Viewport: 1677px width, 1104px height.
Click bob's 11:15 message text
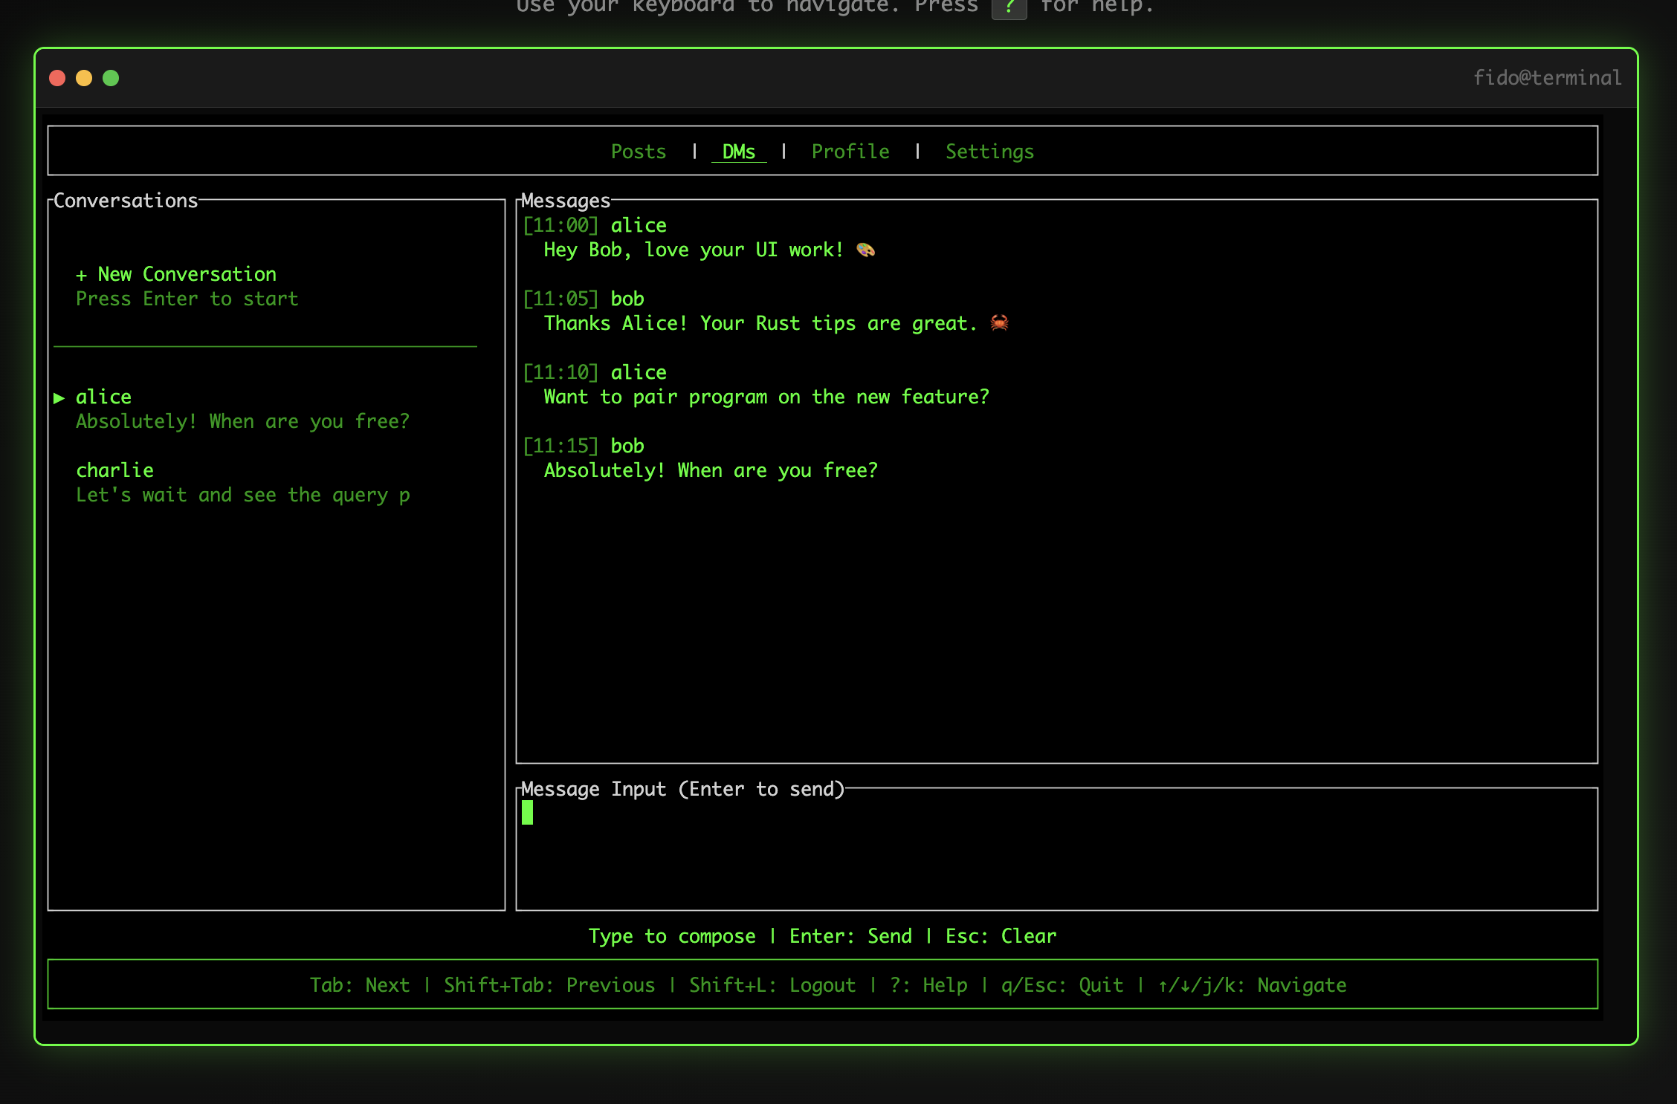coord(710,471)
